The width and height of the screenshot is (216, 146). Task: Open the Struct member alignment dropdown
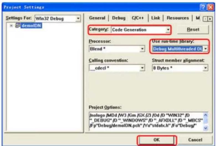205,68
